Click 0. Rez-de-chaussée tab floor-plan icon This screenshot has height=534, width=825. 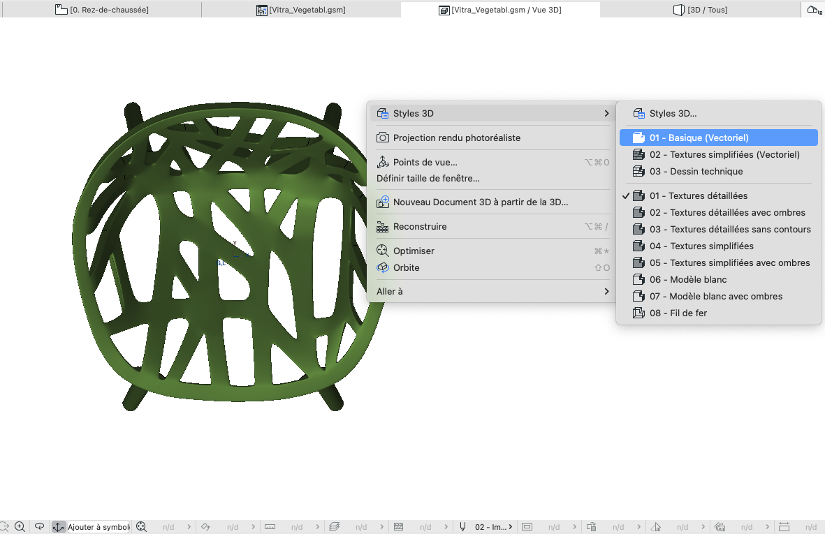[x=61, y=10]
